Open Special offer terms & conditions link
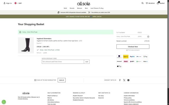The width and height of the screenshot is (169, 105). (x=133, y=102)
